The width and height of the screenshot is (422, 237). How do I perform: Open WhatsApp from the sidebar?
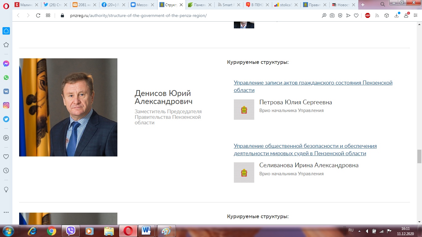click(6, 77)
